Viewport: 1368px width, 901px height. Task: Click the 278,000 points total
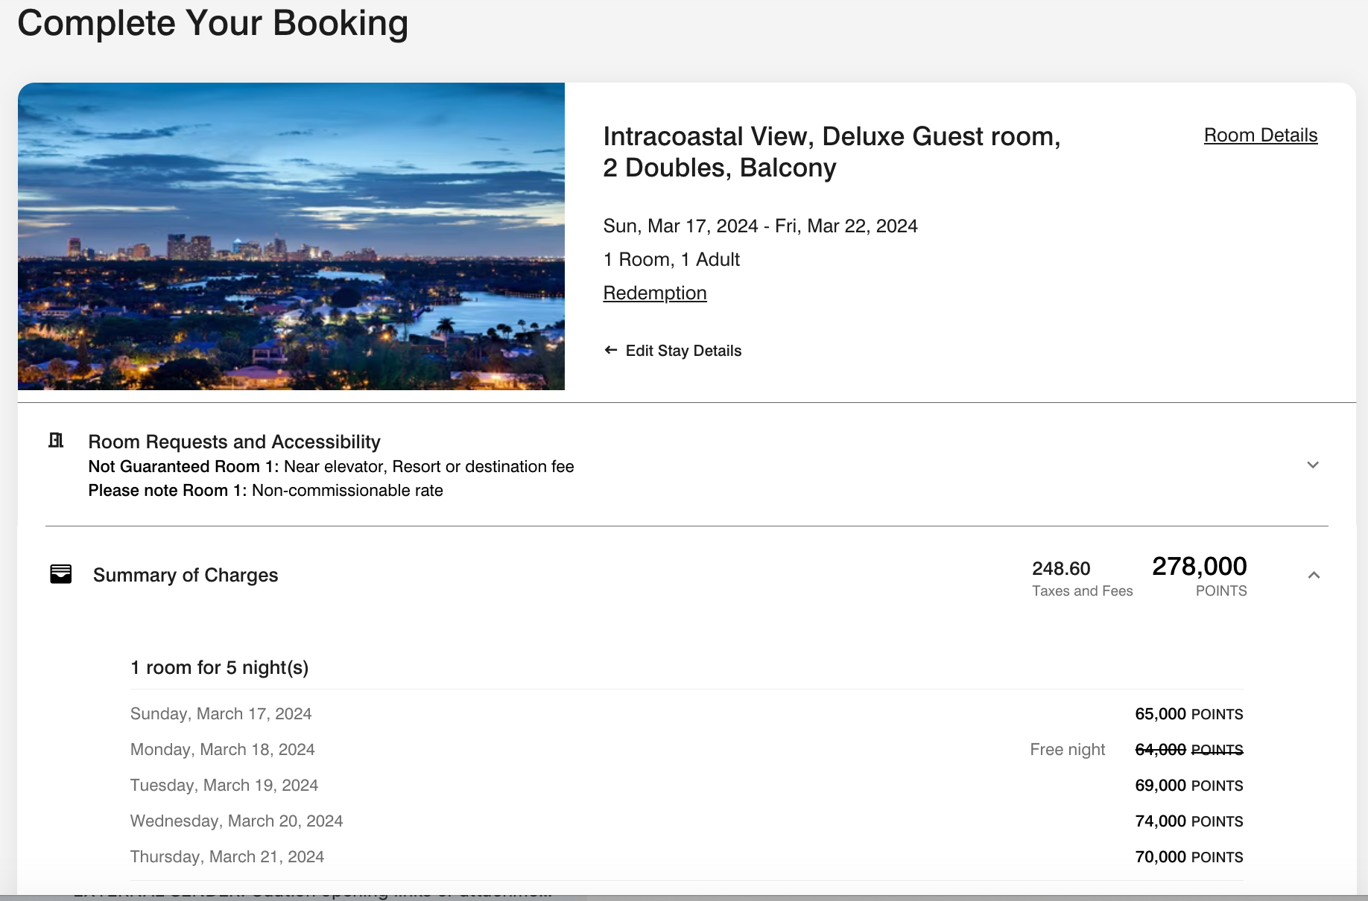pos(1199,567)
